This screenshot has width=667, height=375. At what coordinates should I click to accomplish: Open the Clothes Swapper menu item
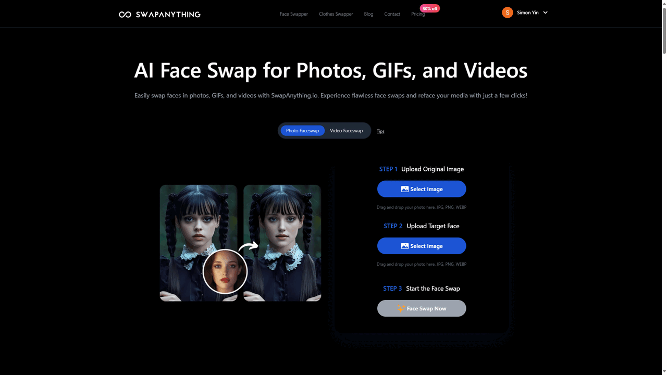click(336, 14)
